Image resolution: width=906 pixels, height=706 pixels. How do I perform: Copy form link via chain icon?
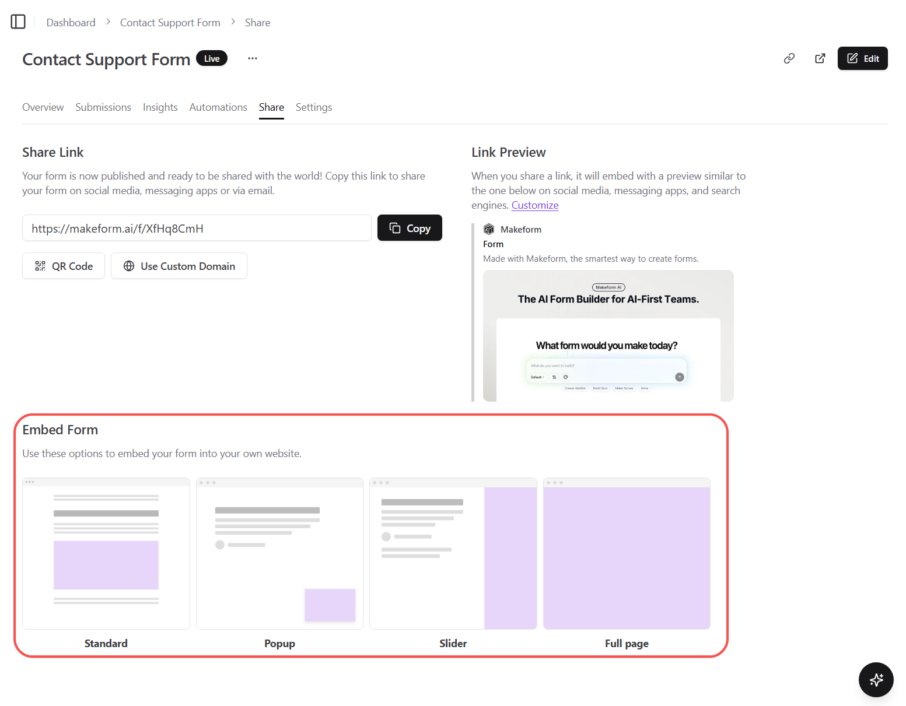pyautogui.click(x=789, y=58)
